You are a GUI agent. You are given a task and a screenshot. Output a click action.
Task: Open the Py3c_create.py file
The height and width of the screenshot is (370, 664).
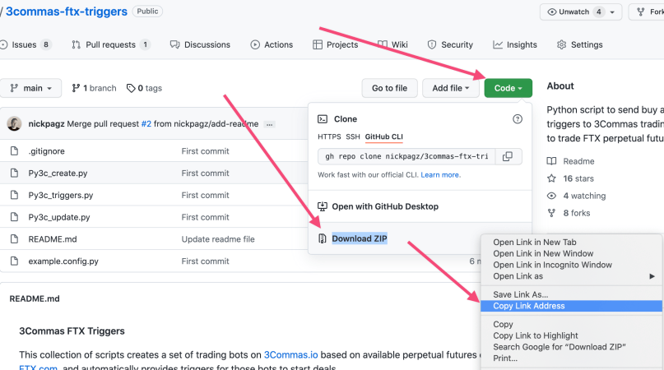[58, 173]
